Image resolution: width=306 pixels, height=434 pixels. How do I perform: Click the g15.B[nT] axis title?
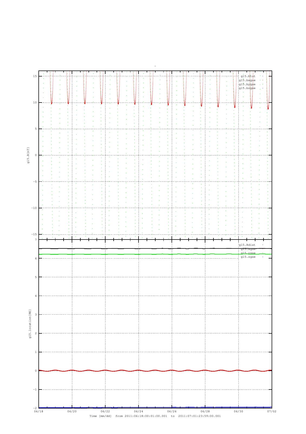[x=28, y=155]
